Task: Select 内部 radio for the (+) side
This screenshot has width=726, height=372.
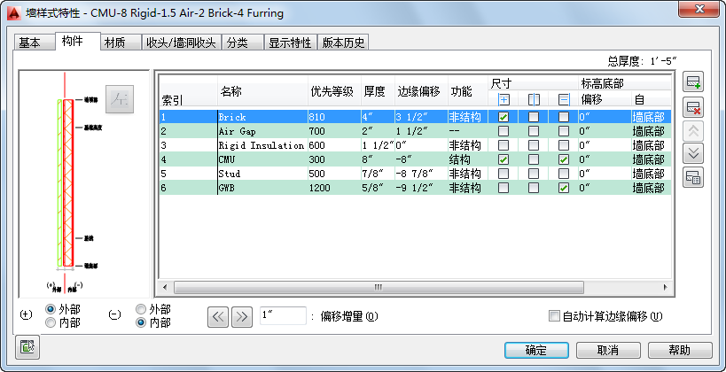Action: (51, 322)
